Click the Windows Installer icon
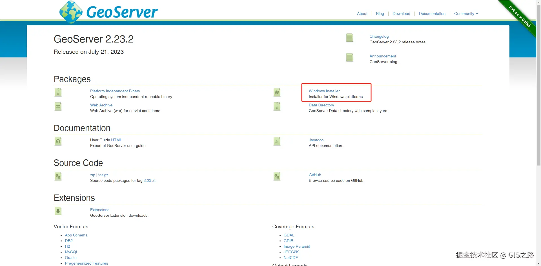Viewport: 541px width, 266px height. [277, 92]
